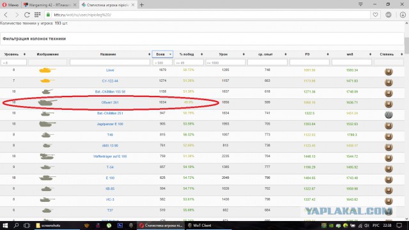Sort by Боев column header
The width and height of the screenshot is (409, 230).
(162, 54)
